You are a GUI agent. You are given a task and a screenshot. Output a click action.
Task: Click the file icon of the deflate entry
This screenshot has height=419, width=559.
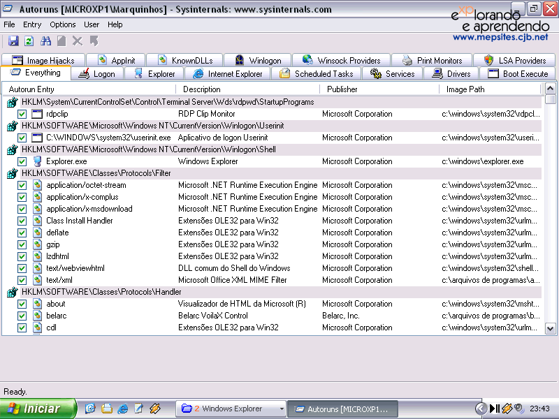(x=37, y=233)
